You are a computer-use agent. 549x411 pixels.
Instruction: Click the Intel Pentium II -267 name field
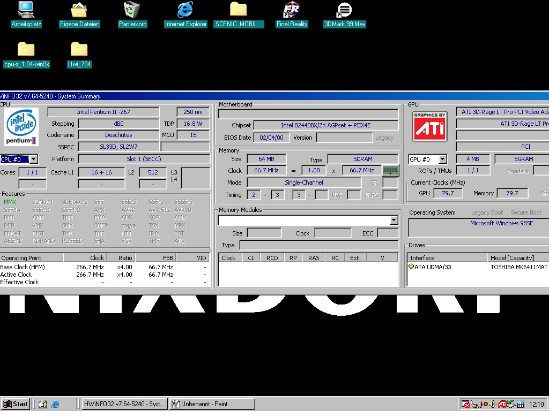103,112
